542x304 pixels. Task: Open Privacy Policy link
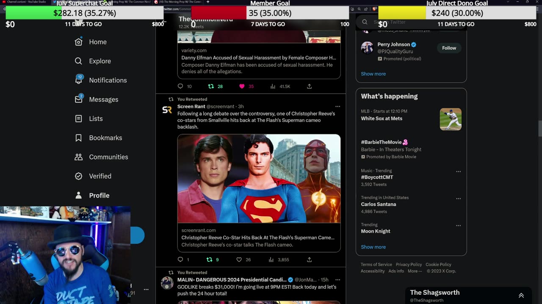pos(409,264)
